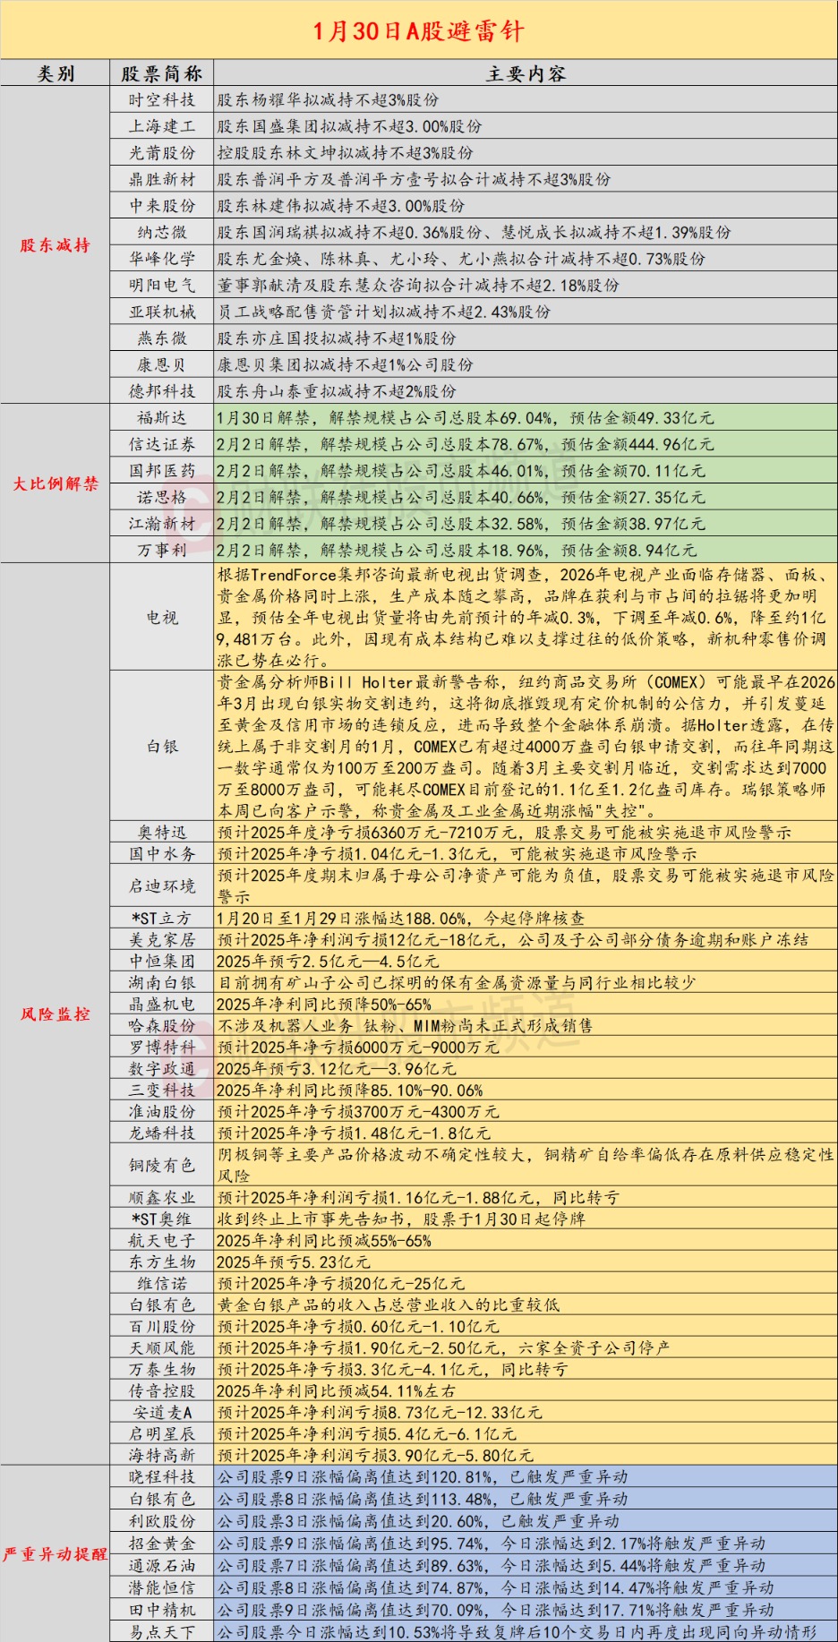
Task: Select stock name '华峰化学'
Action: pyautogui.click(x=162, y=259)
